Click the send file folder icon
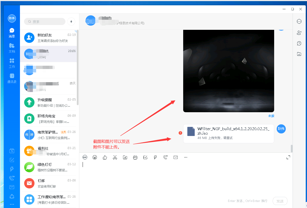307x208 pixels. pyautogui.click(x=125, y=157)
